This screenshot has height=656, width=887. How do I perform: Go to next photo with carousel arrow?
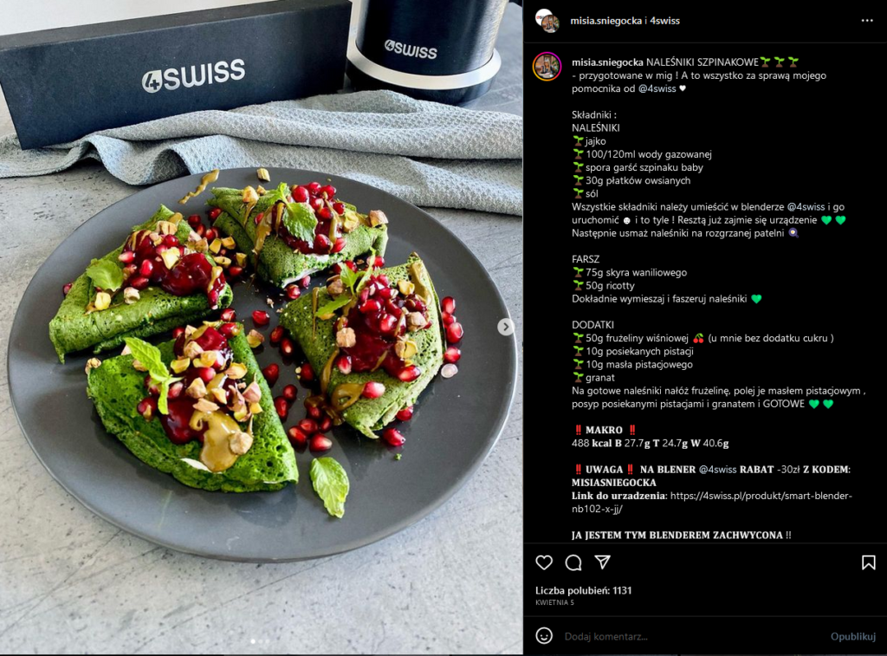(505, 327)
